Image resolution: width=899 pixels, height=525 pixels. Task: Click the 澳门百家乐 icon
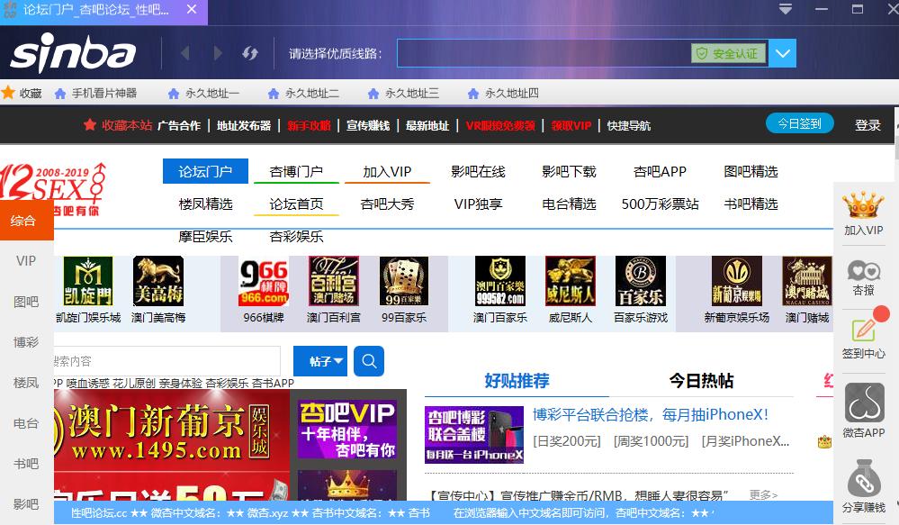(500, 281)
